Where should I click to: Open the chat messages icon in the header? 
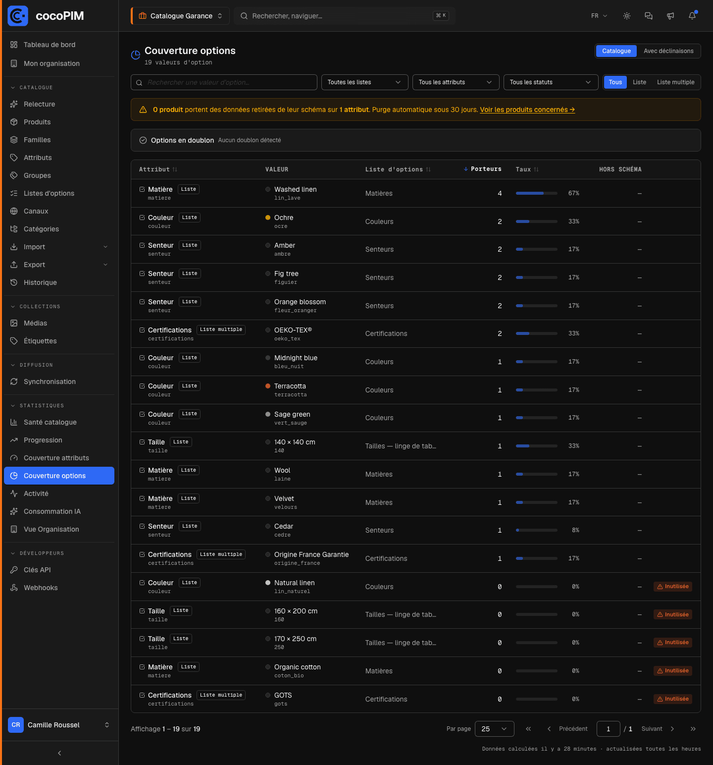click(x=649, y=16)
